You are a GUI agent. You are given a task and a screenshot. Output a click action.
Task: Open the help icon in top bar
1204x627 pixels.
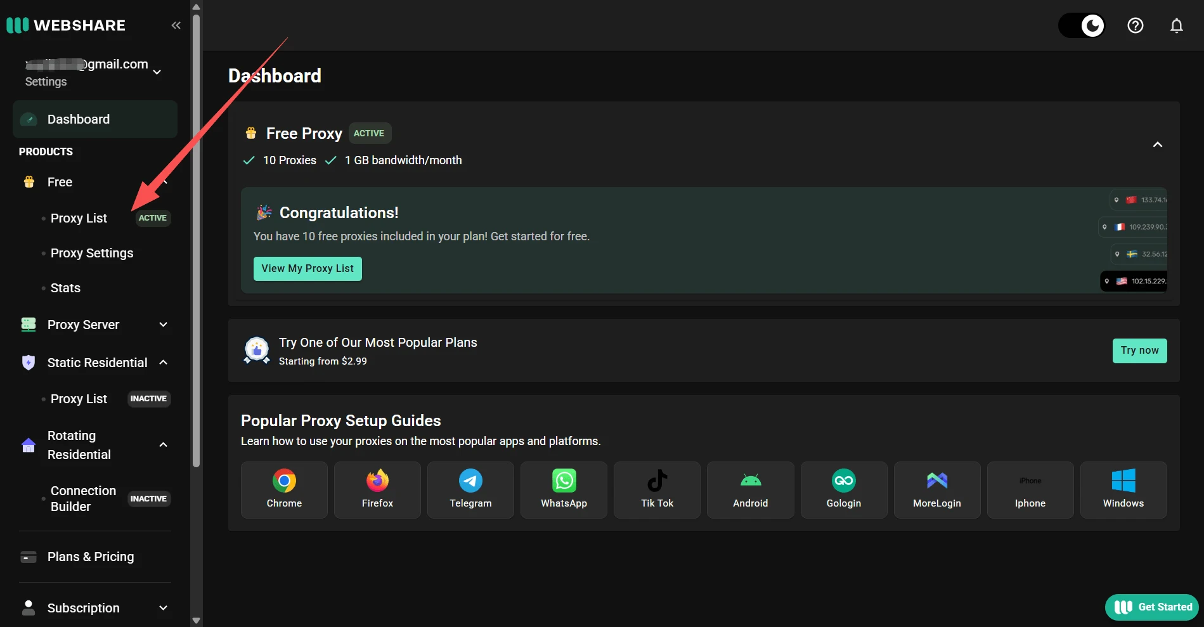tap(1135, 25)
